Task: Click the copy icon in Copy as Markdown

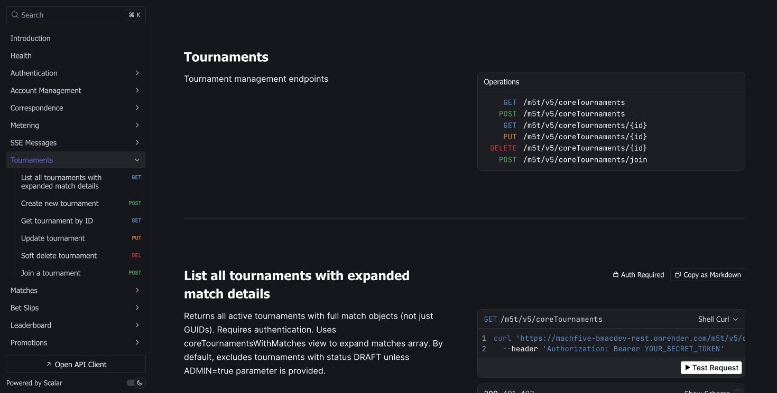Action: coord(678,275)
